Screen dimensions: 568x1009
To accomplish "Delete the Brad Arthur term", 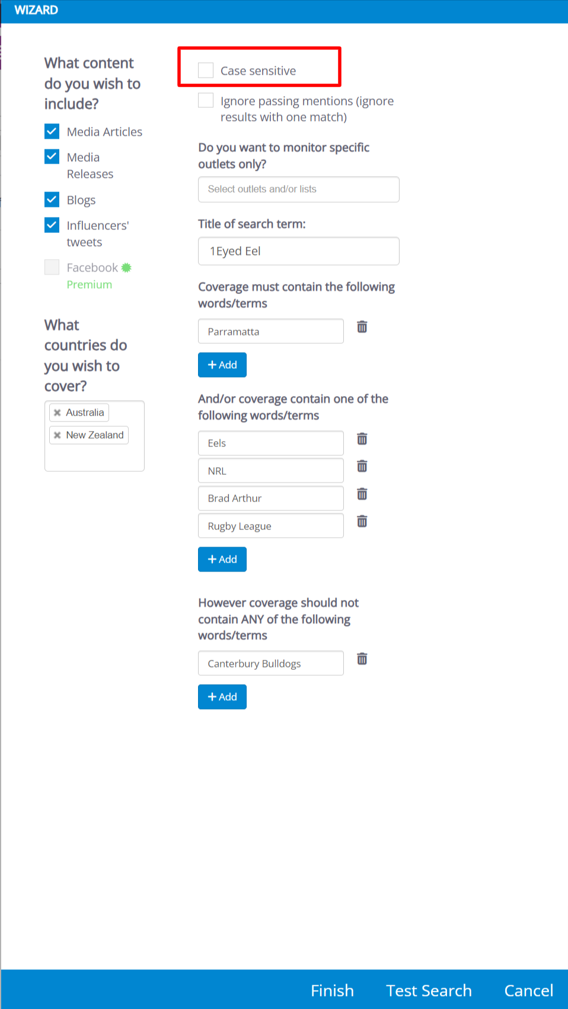I will (x=362, y=494).
